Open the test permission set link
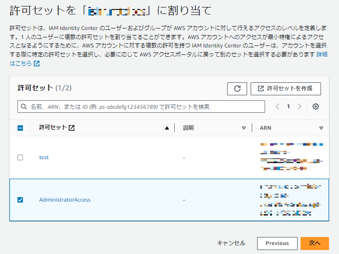The width and height of the screenshot is (339, 254). 44,157
